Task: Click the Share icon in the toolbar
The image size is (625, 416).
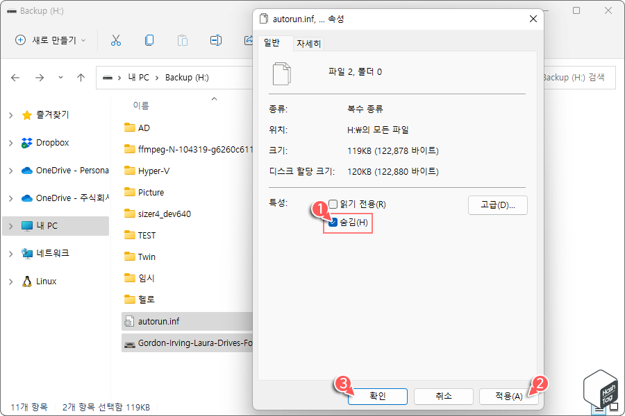Action: tap(249, 40)
